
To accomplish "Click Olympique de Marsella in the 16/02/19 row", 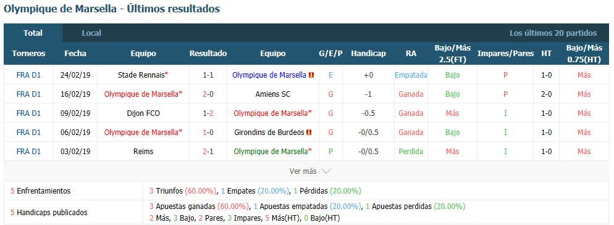I will (141, 94).
